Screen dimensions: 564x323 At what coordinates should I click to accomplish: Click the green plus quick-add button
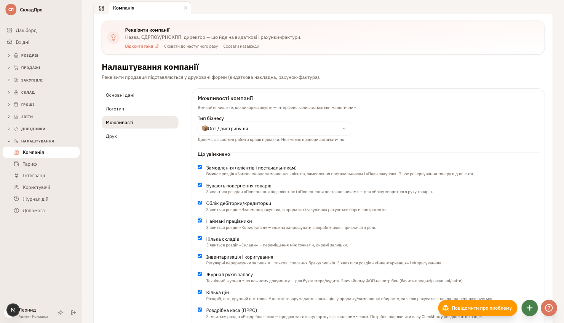pyautogui.click(x=529, y=308)
